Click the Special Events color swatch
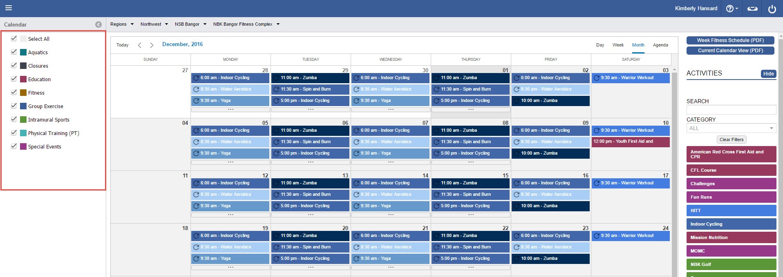 (23, 146)
